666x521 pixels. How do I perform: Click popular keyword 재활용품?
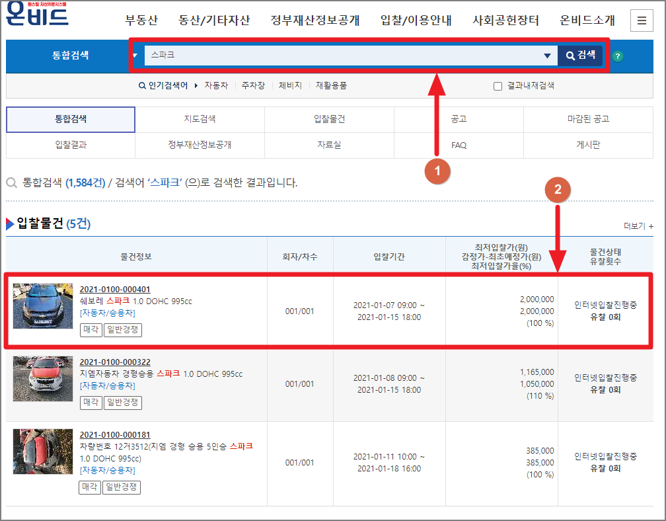[331, 85]
